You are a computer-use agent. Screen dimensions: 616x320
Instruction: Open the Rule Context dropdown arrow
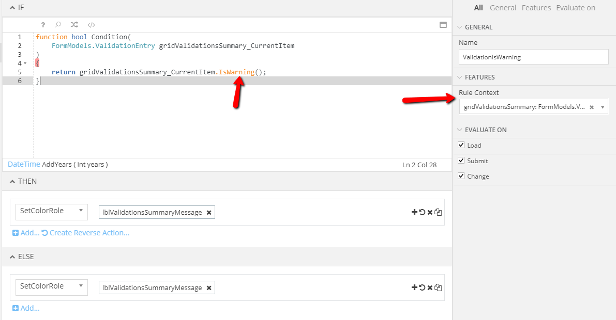point(602,107)
